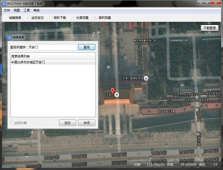223x170 pixels.
Task: Open the 视图 menu
Action: 17,10
